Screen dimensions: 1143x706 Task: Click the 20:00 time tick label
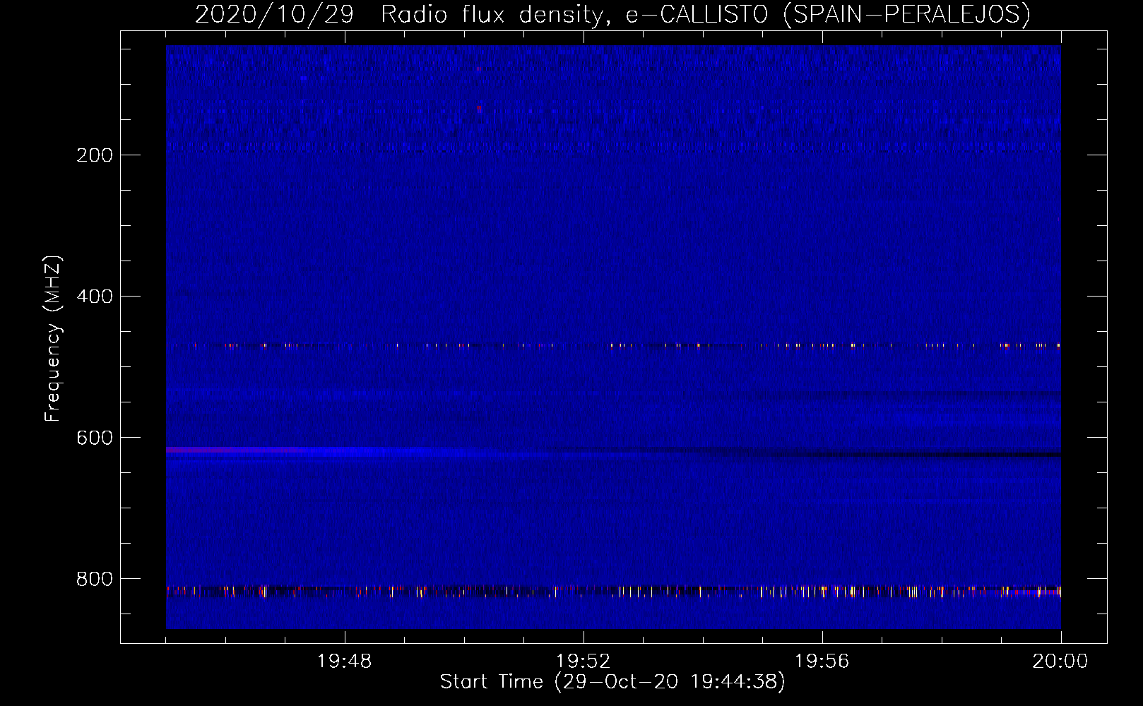click(x=1060, y=662)
